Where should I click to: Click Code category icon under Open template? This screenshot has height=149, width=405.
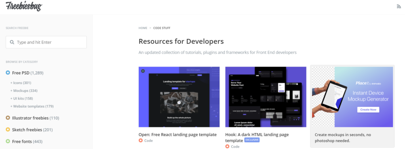coord(141,140)
